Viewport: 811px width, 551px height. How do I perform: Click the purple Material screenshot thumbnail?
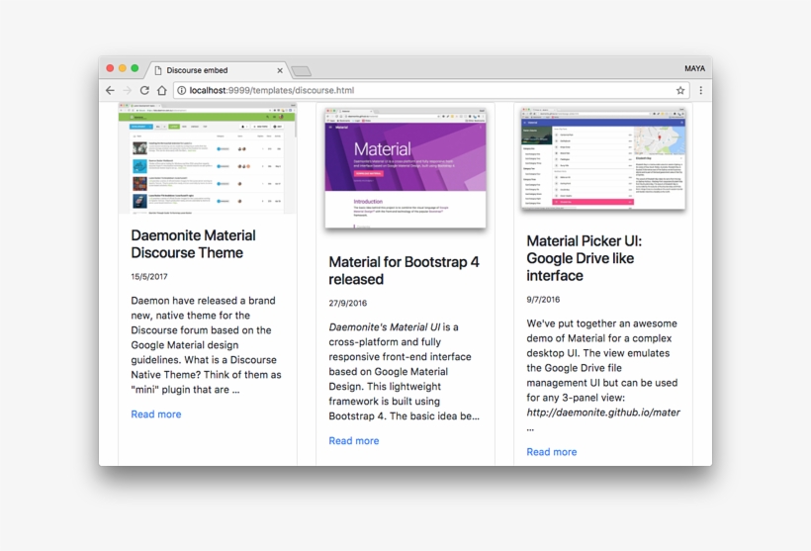tap(405, 165)
